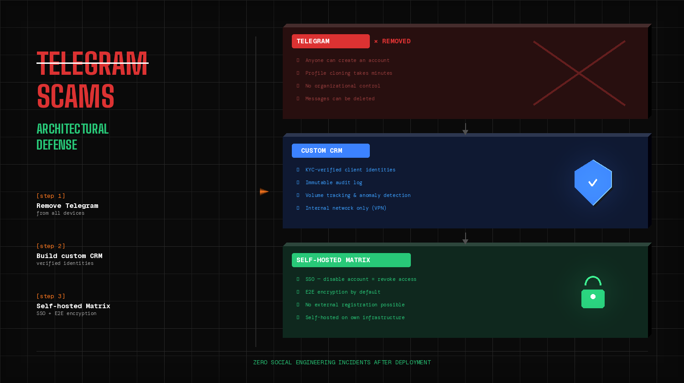Select the green SELF-HOSTED MATRIX badge

(351, 260)
